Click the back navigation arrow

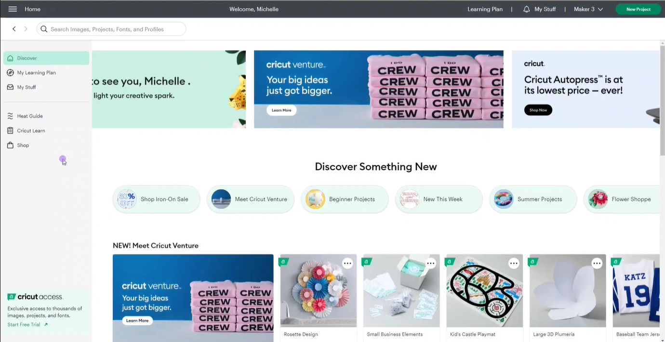click(x=14, y=29)
